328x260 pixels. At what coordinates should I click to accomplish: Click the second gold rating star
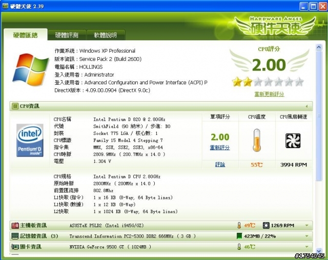[248, 82]
